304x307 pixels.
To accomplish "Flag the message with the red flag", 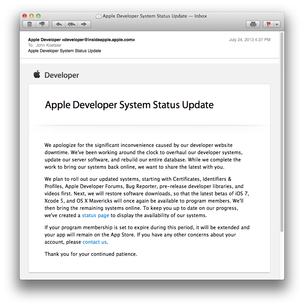I will [x=268, y=24].
